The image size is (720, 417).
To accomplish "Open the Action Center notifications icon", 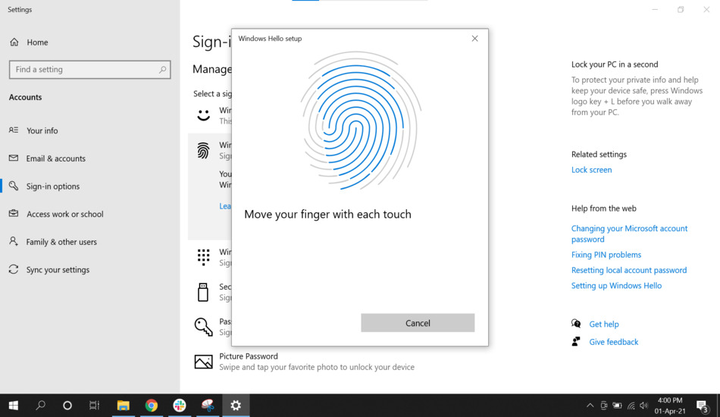I will click(x=702, y=406).
